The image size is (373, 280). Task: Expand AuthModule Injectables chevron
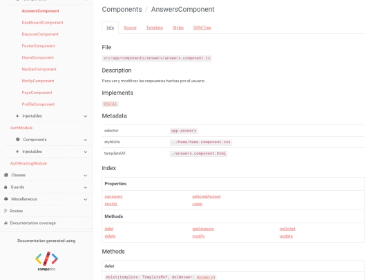[86, 151]
